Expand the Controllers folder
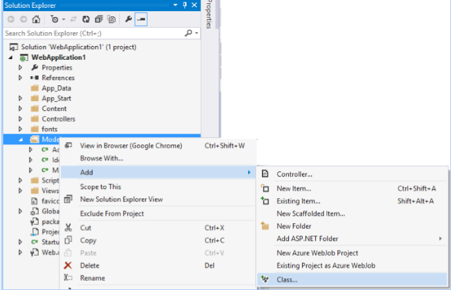451x290 pixels. (x=20, y=119)
